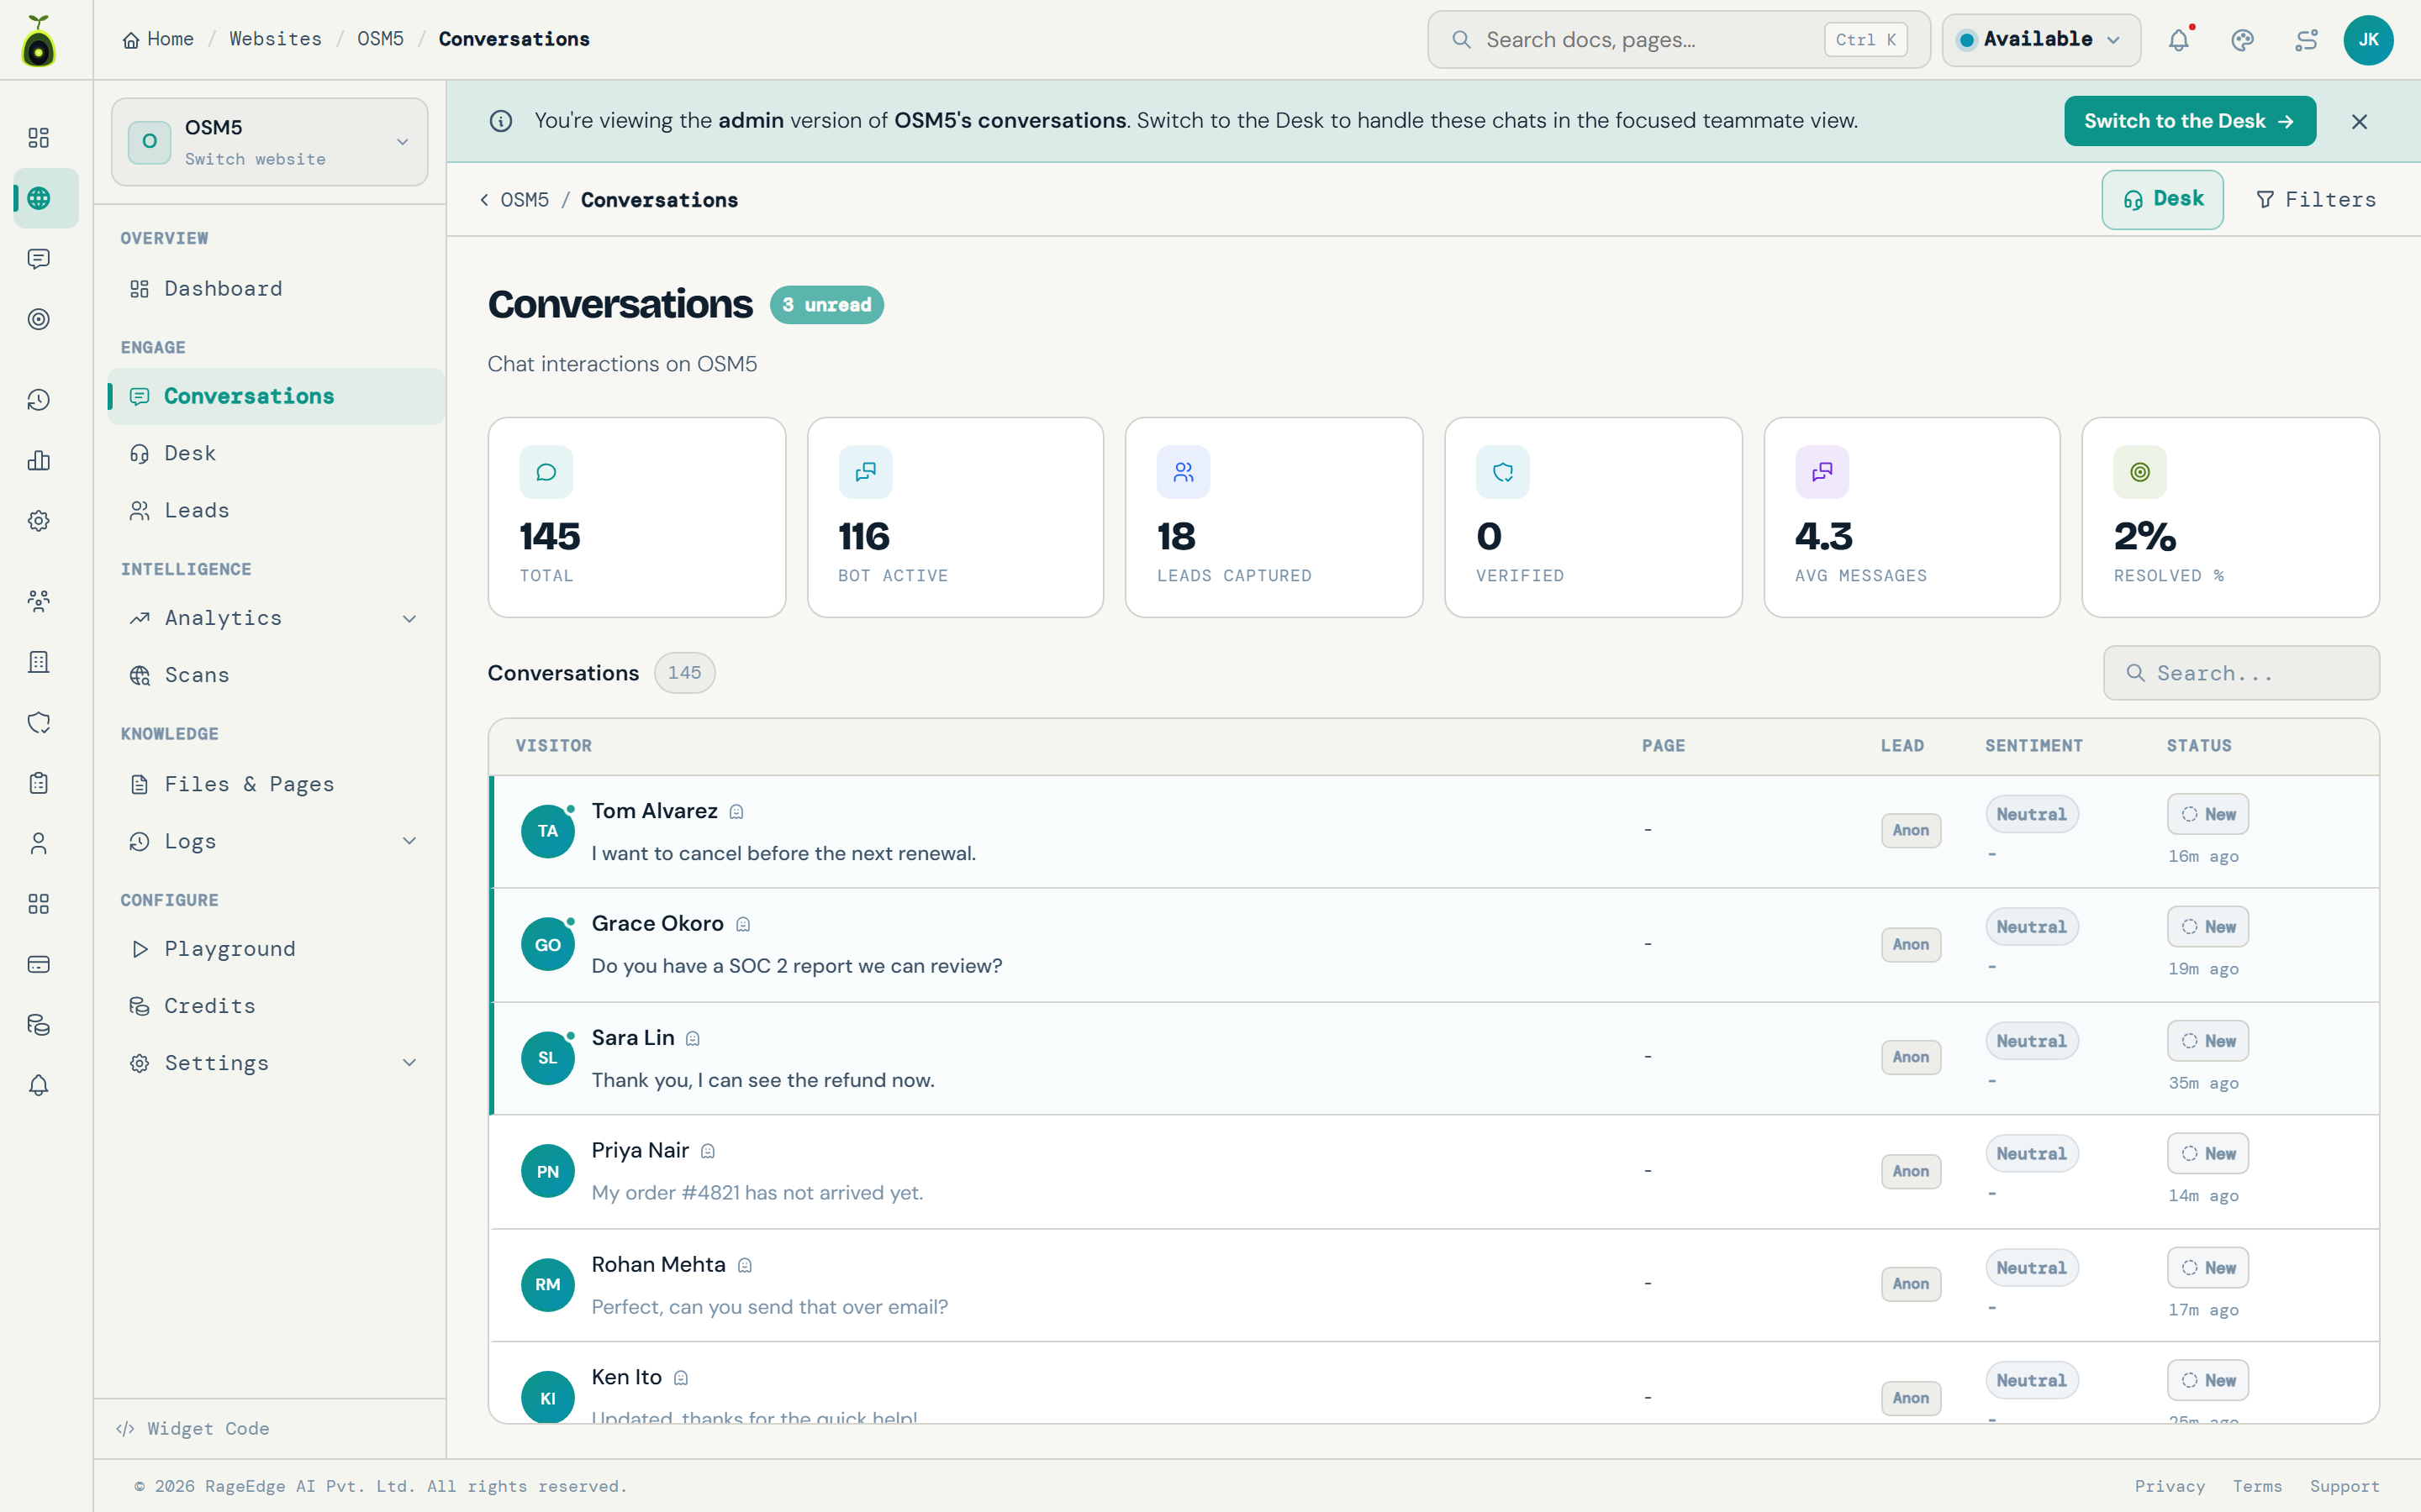The width and height of the screenshot is (2421, 1512).
Task: Open Tom Alvarez conversation
Action: [1433, 831]
